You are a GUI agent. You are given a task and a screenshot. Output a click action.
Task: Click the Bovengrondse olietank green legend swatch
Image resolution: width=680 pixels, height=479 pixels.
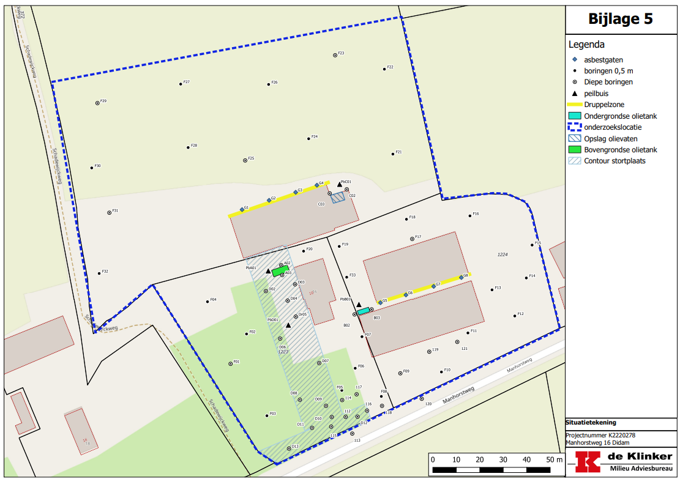[575, 150]
